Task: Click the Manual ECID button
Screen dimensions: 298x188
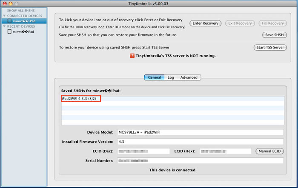Action: 269,151
